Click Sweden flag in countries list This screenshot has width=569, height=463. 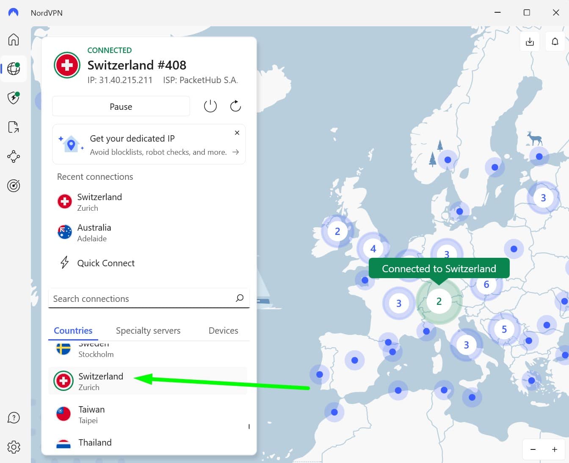[x=64, y=349]
